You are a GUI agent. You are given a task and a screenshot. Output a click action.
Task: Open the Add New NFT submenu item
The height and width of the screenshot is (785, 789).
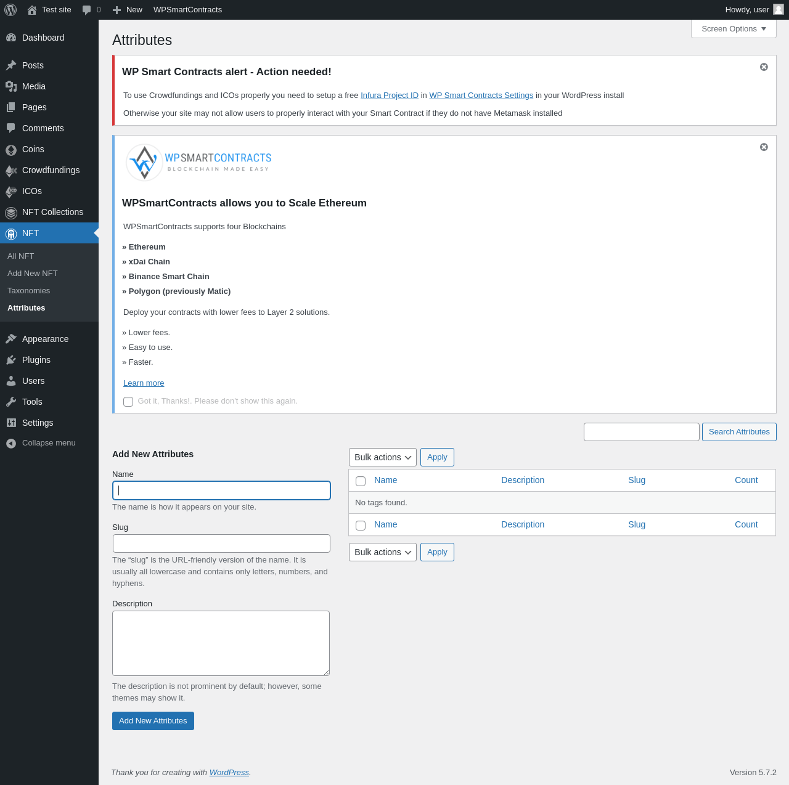(x=33, y=273)
